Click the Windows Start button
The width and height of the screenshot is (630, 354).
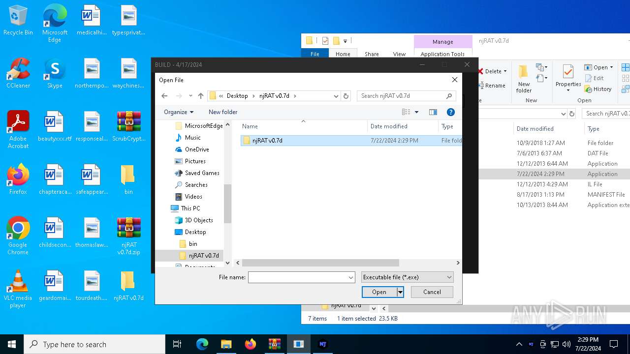click(x=12, y=344)
